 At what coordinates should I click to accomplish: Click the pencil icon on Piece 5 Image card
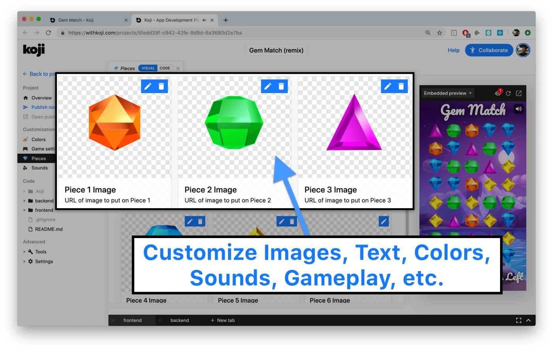tap(282, 222)
